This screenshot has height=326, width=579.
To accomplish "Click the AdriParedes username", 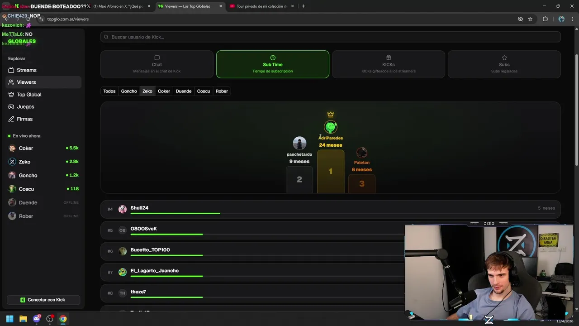I will coord(331,138).
